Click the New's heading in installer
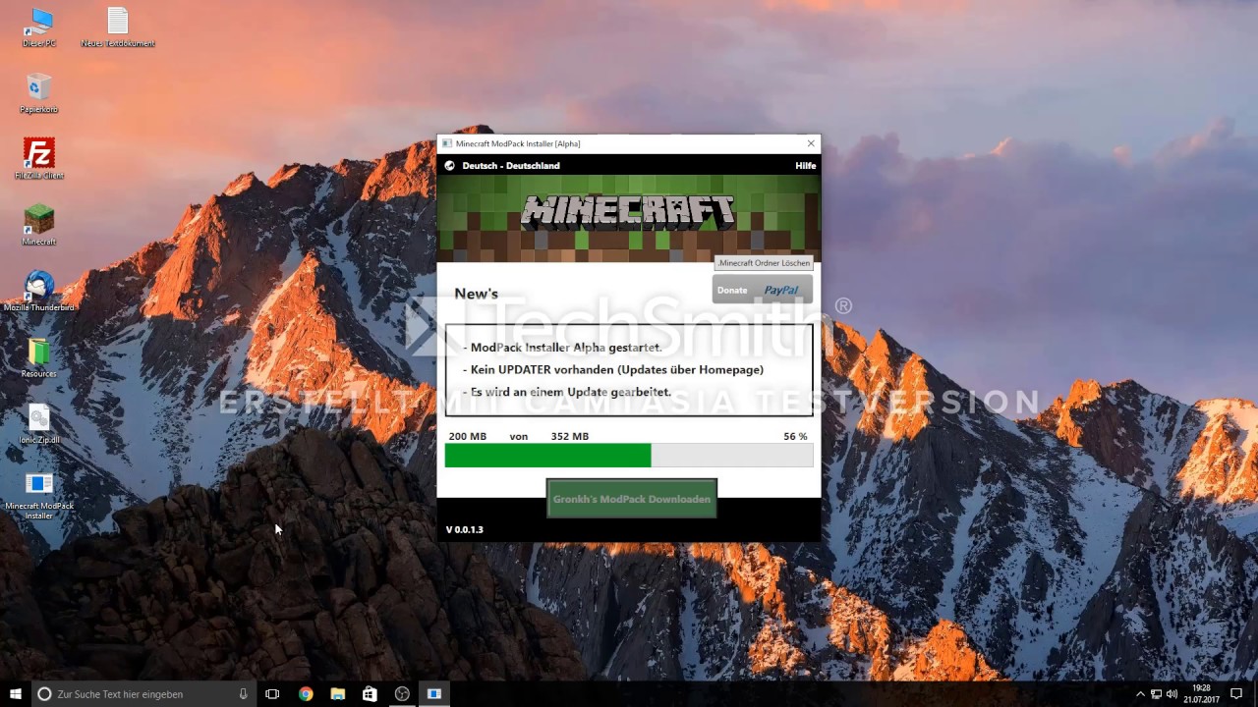Viewport: 1258px width, 707px height. click(477, 294)
